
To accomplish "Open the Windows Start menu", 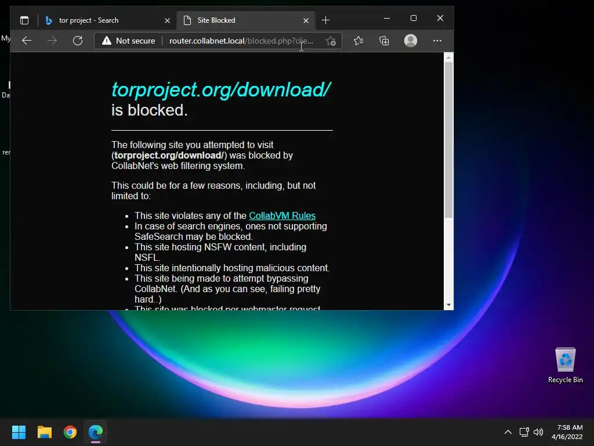I will click(19, 432).
